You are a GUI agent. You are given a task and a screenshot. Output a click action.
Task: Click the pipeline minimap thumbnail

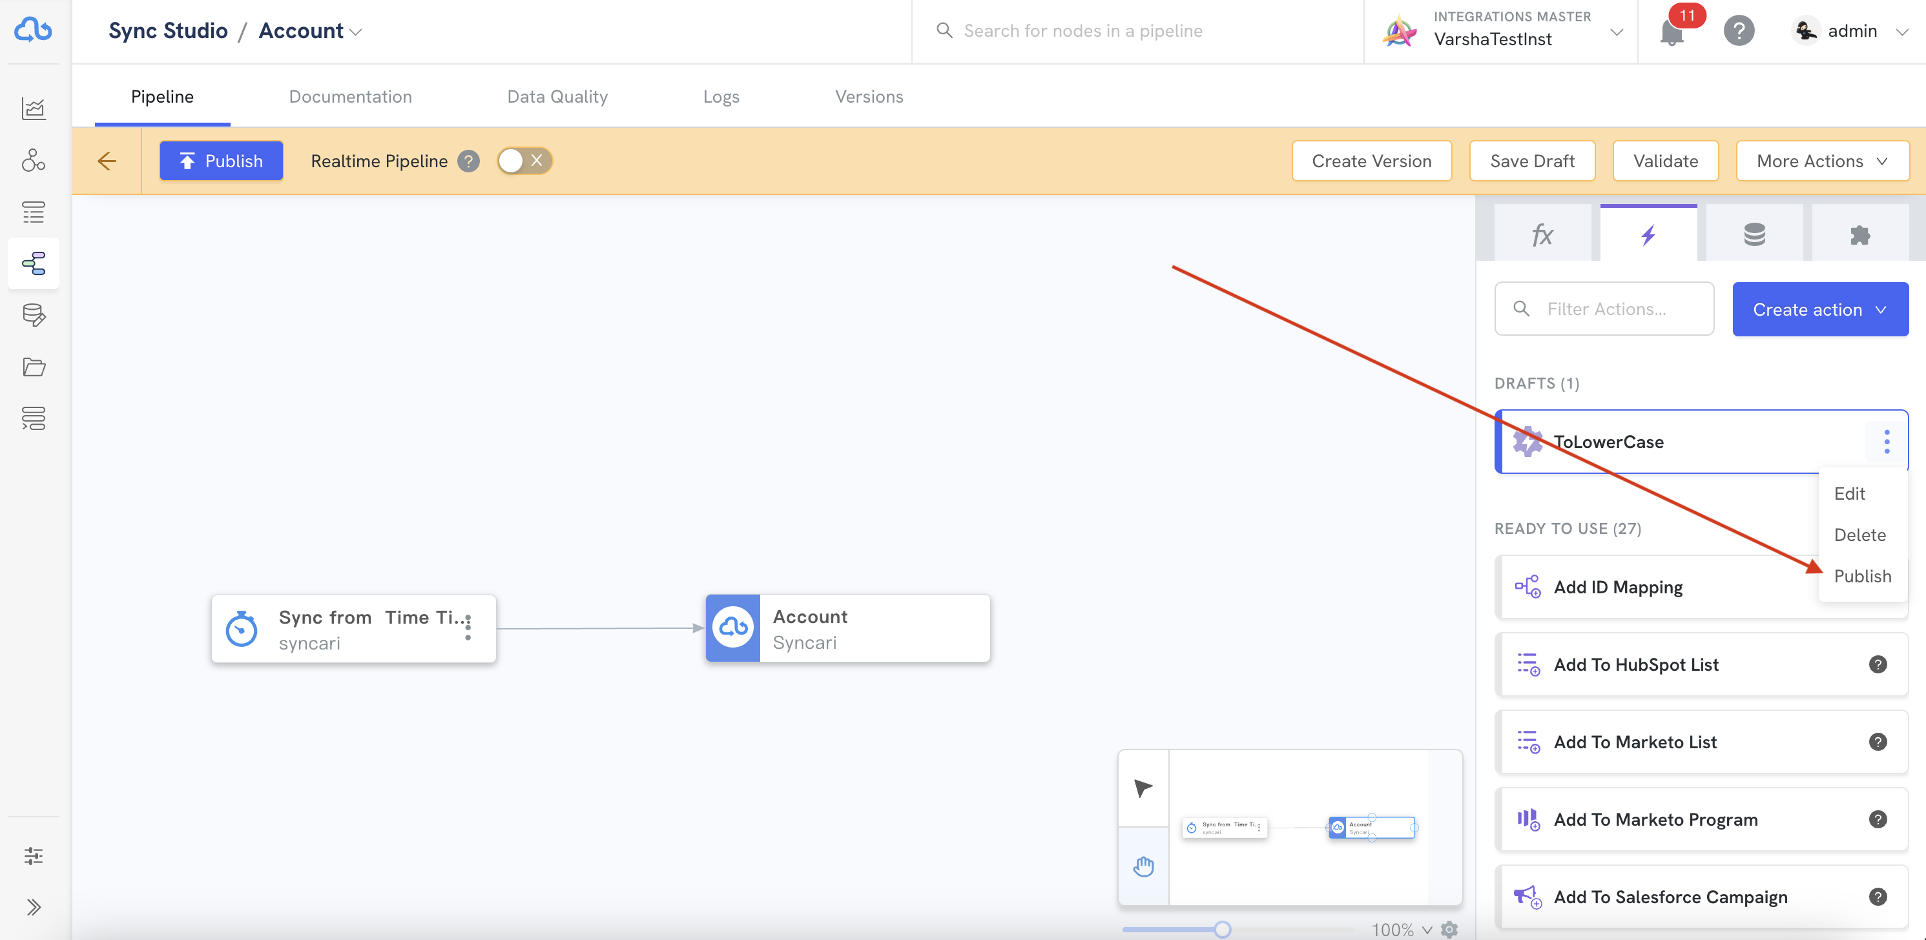point(1299,827)
